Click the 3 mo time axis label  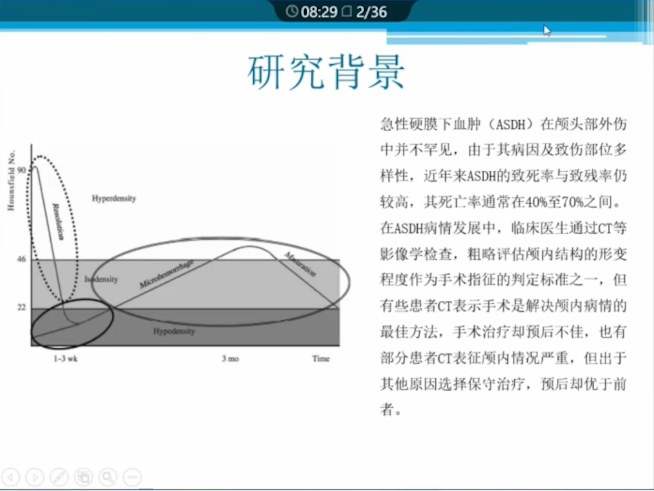[231, 359]
